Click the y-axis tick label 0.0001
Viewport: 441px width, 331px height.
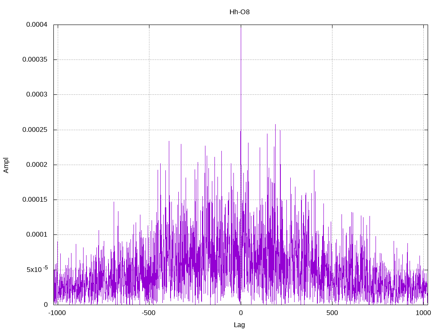point(37,234)
